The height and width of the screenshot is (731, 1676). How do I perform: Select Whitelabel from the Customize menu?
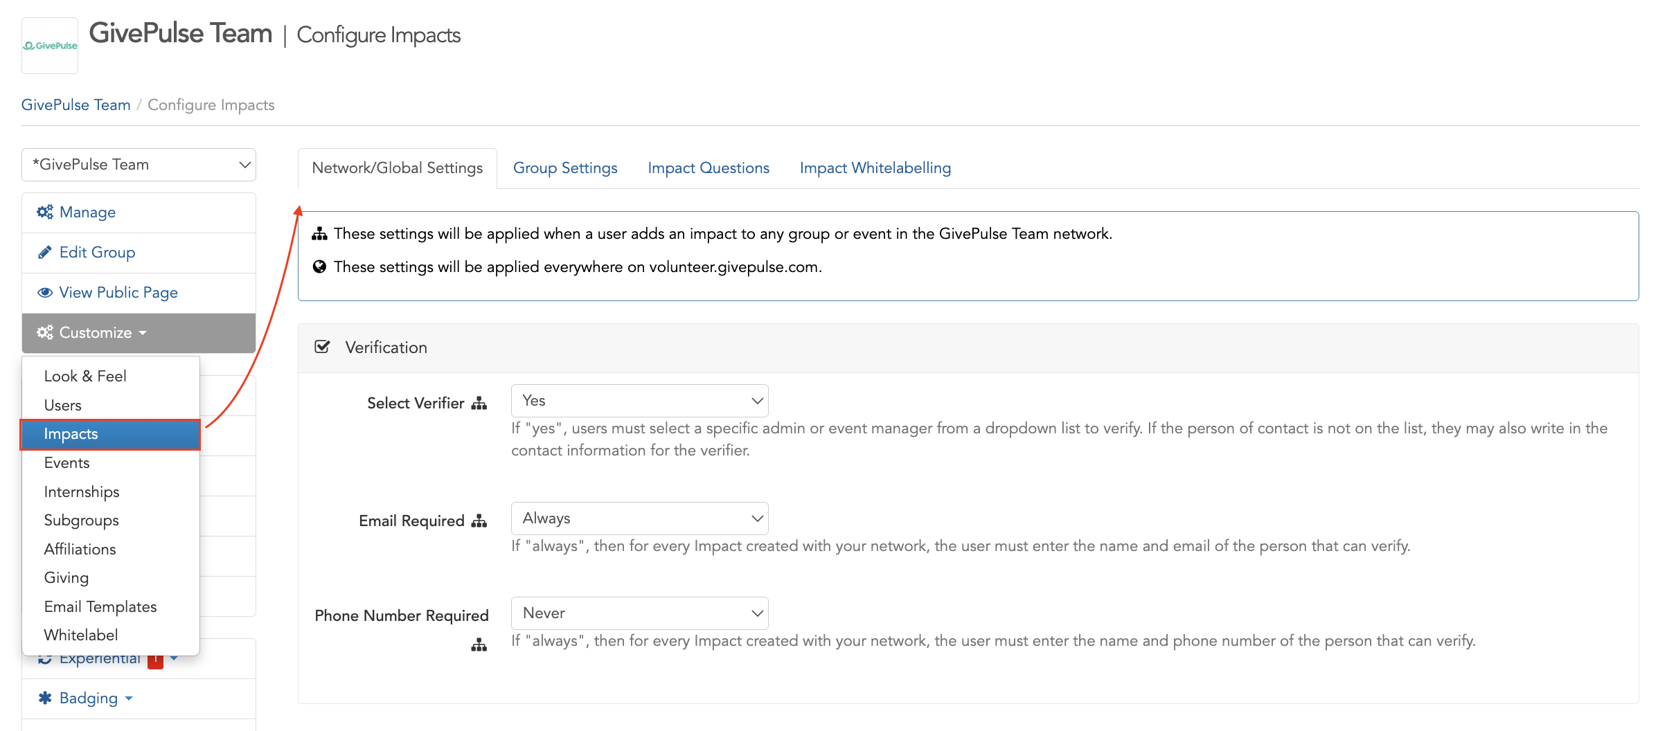click(80, 635)
